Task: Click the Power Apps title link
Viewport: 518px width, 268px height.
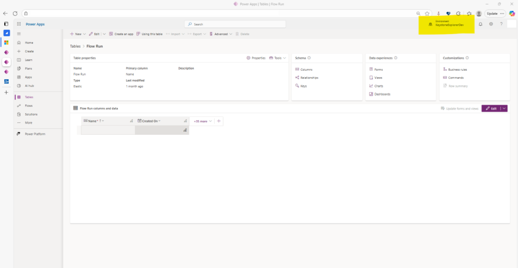Action: 35,24
